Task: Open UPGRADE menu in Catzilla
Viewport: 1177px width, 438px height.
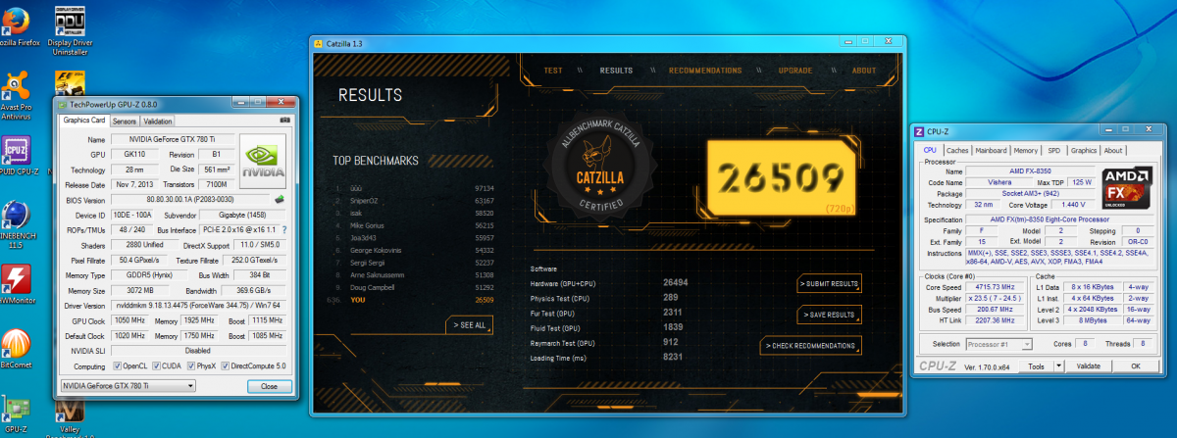Action: point(795,71)
